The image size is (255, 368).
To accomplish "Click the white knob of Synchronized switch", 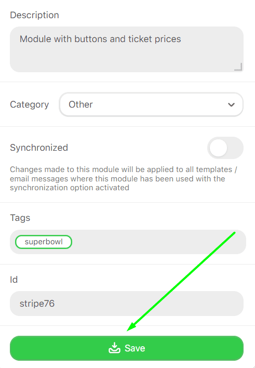I will [219, 148].
